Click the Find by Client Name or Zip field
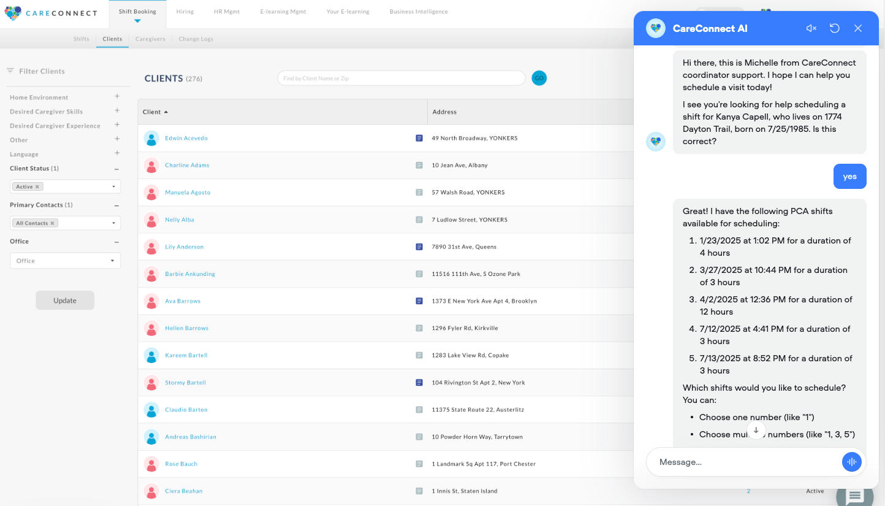885x506 pixels. coord(401,78)
